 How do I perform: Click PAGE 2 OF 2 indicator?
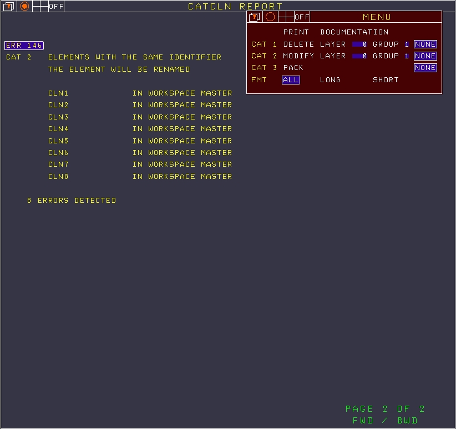pyautogui.click(x=385, y=409)
